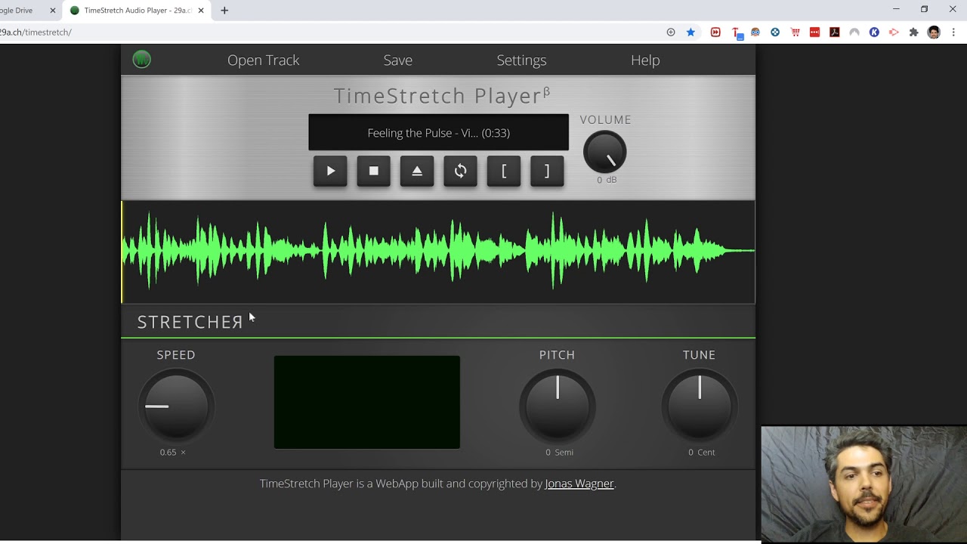The width and height of the screenshot is (967, 544).
Task: Click the face with glasses extension icon
Action: [x=755, y=32]
